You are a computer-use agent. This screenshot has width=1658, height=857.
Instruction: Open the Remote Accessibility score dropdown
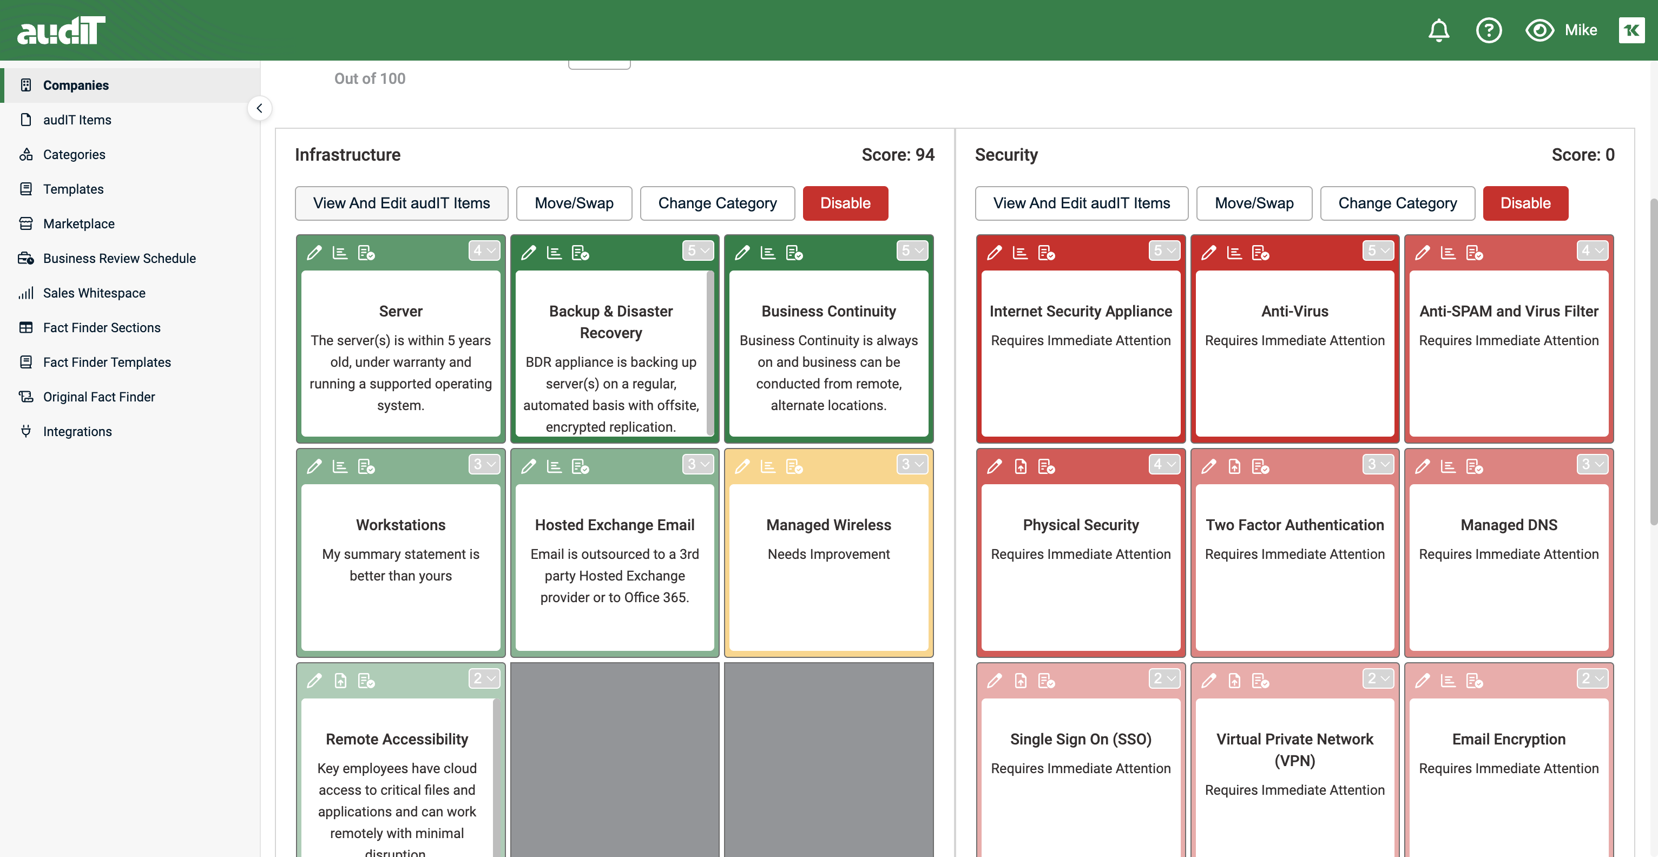[484, 678]
